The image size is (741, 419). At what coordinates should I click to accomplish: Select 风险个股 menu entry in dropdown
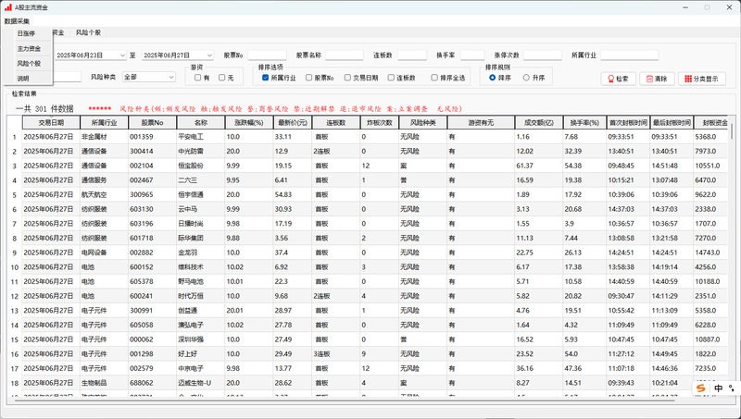[x=29, y=63]
